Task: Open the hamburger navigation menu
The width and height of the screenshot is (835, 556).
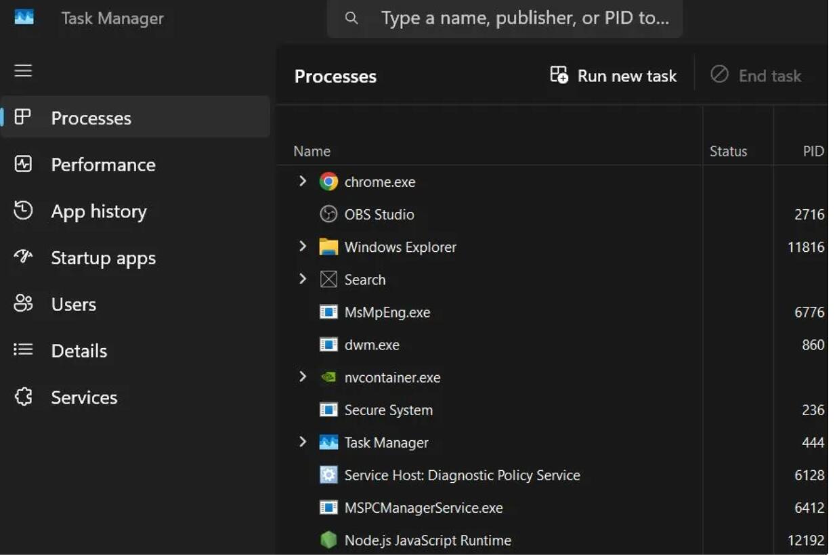Action: point(22,70)
